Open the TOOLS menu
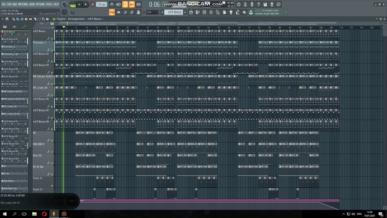387x218 pixels. (49, 4)
